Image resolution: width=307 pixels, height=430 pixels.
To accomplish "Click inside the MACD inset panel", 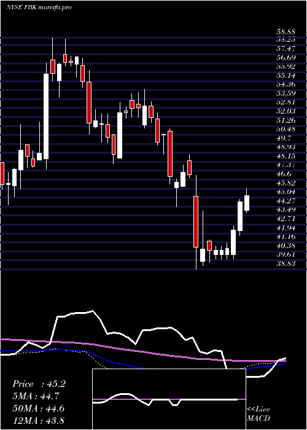I will [x=169, y=399].
